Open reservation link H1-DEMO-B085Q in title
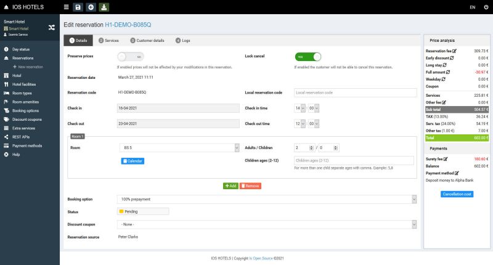 pos(128,25)
